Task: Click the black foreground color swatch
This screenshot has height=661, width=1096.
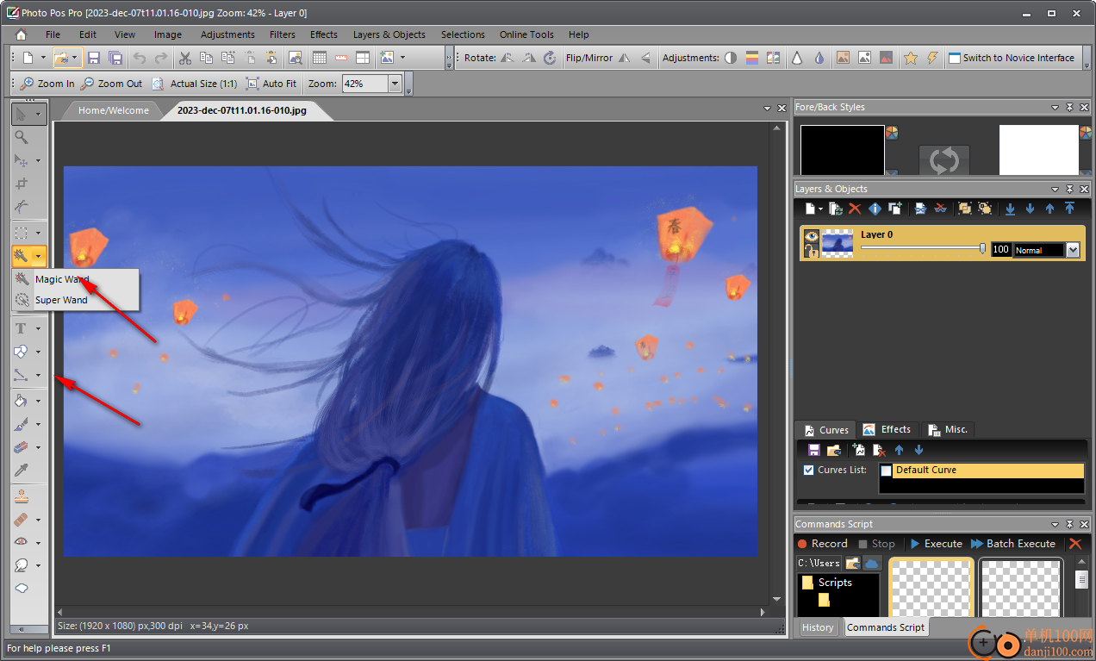Action: 843,150
